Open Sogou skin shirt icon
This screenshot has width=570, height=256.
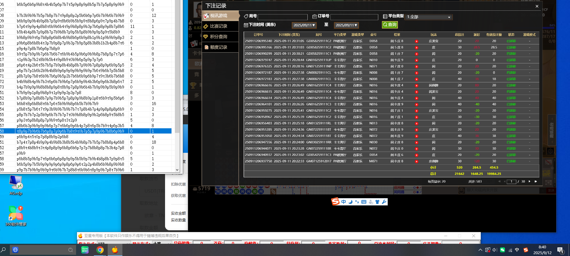(x=377, y=202)
